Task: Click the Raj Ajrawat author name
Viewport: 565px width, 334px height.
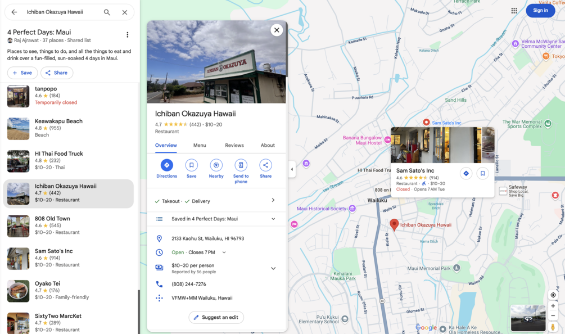Action: [x=26, y=40]
